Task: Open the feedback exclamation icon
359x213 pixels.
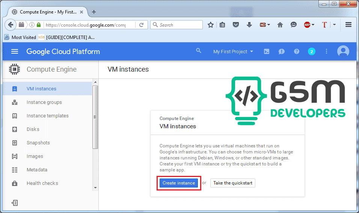Action: point(281,51)
